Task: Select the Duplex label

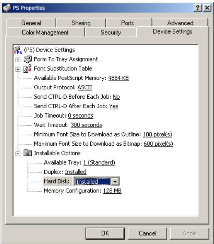Action: (x=54, y=172)
